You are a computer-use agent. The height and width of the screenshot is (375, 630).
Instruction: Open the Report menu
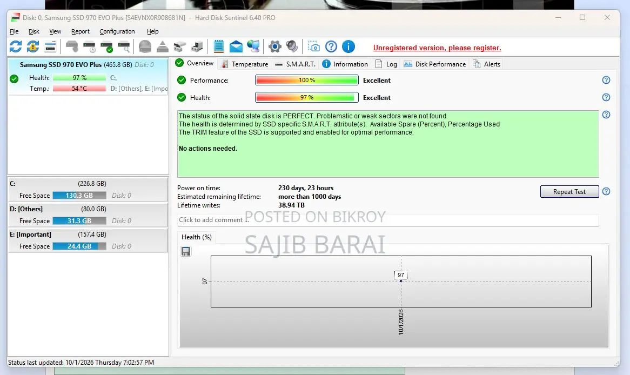click(81, 31)
